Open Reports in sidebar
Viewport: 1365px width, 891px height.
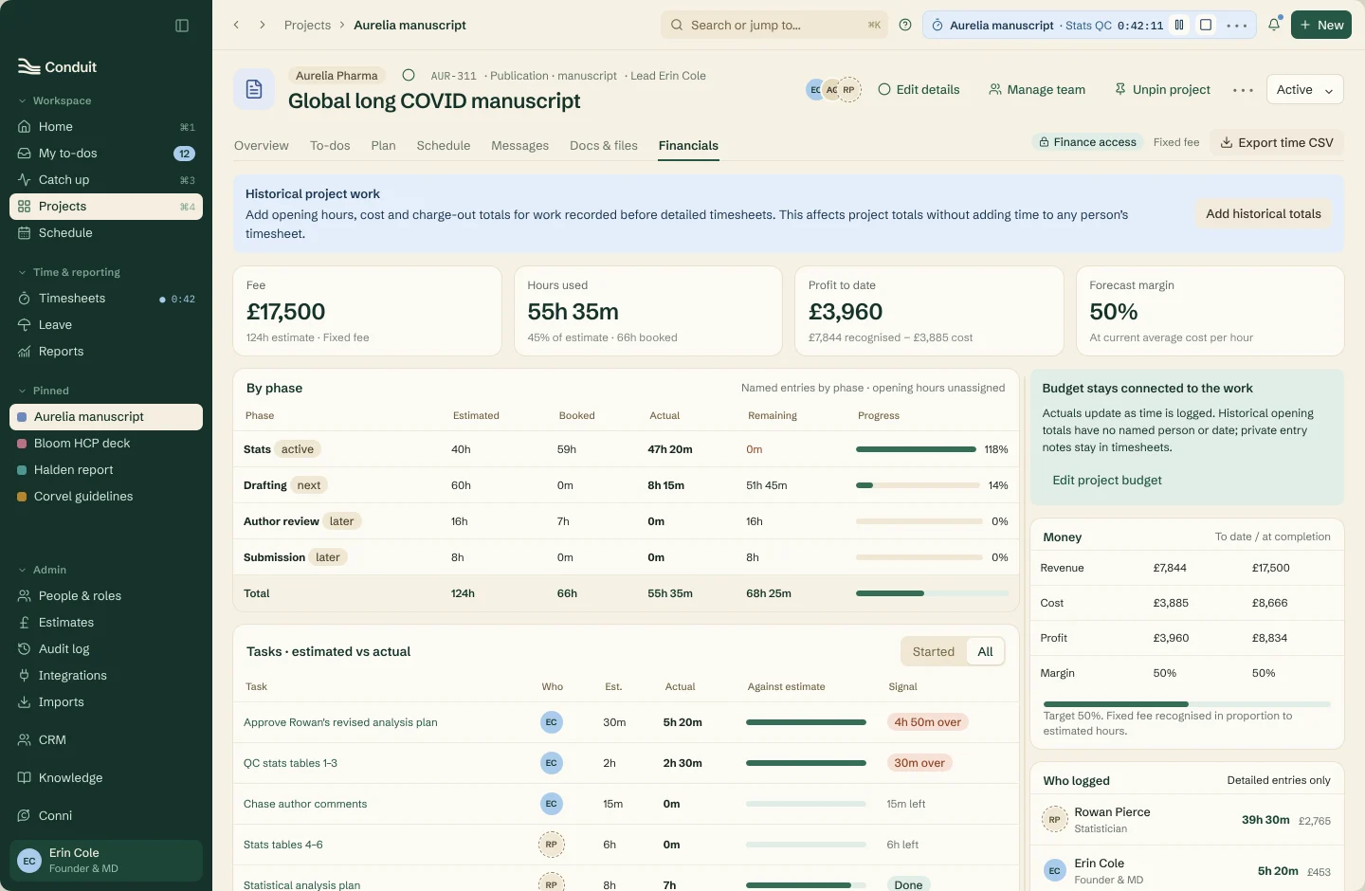point(106,352)
